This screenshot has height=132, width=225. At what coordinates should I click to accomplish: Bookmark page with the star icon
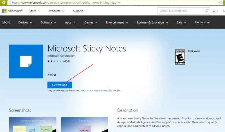[221, 3]
